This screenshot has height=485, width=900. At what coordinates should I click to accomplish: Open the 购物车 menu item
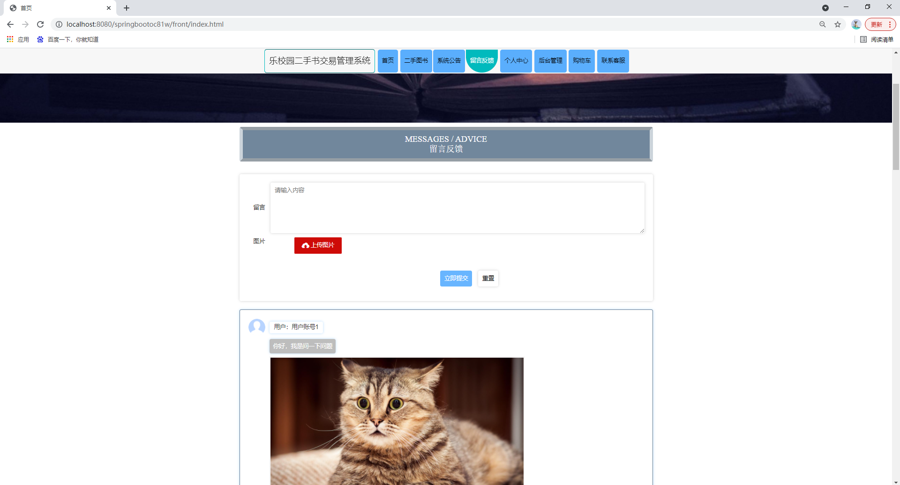(x=582, y=61)
